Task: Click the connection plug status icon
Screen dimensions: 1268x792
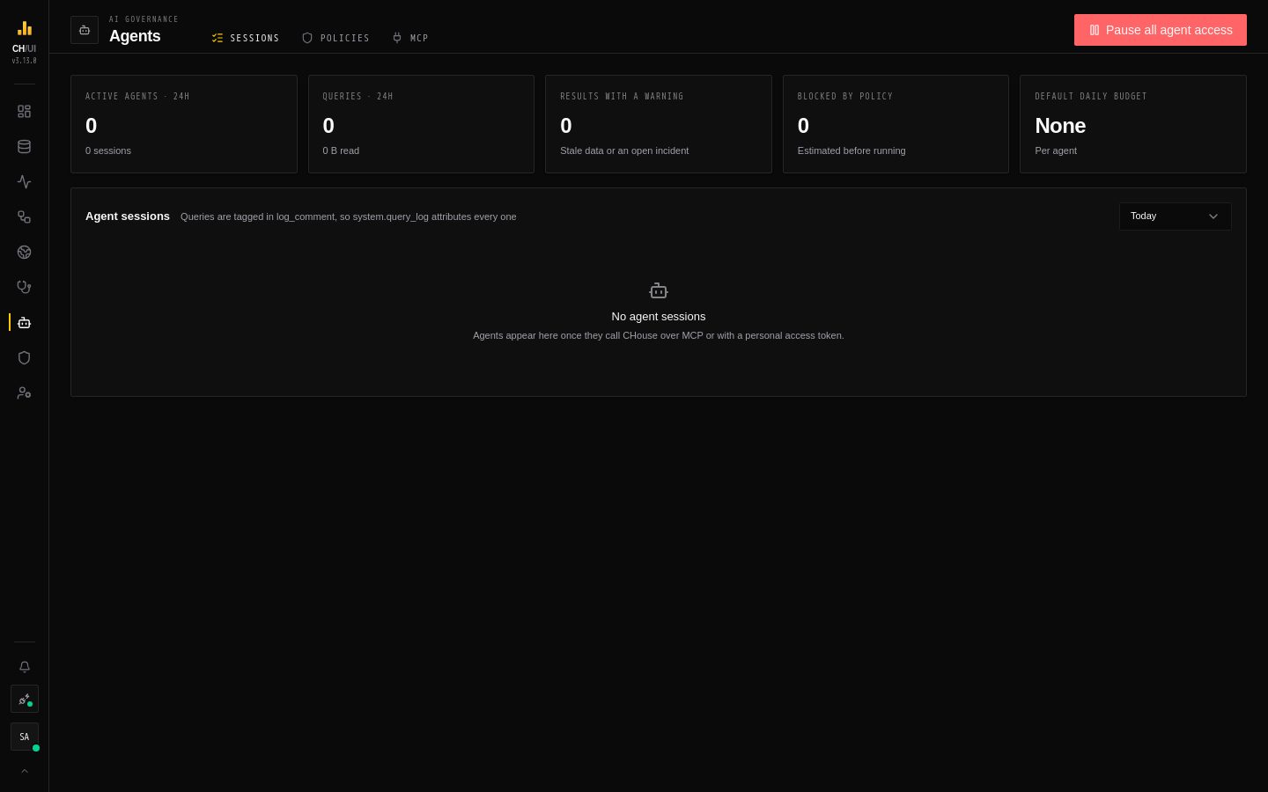Action: 25,700
